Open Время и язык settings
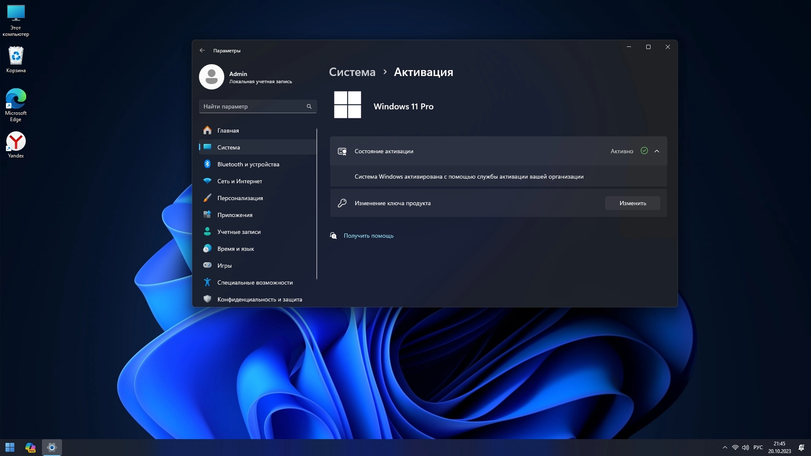Image resolution: width=811 pixels, height=456 pixels. 235,249
